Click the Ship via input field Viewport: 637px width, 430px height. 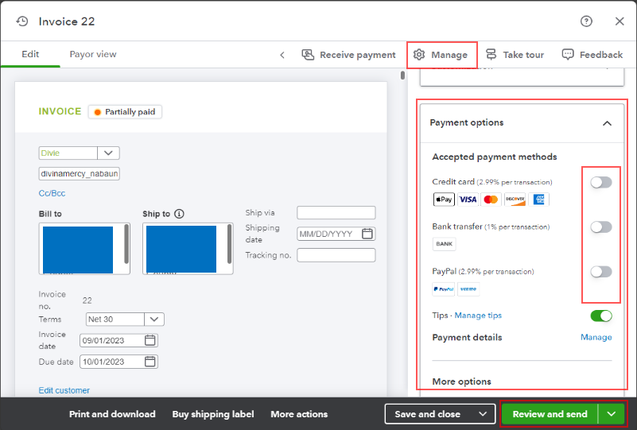336,212
